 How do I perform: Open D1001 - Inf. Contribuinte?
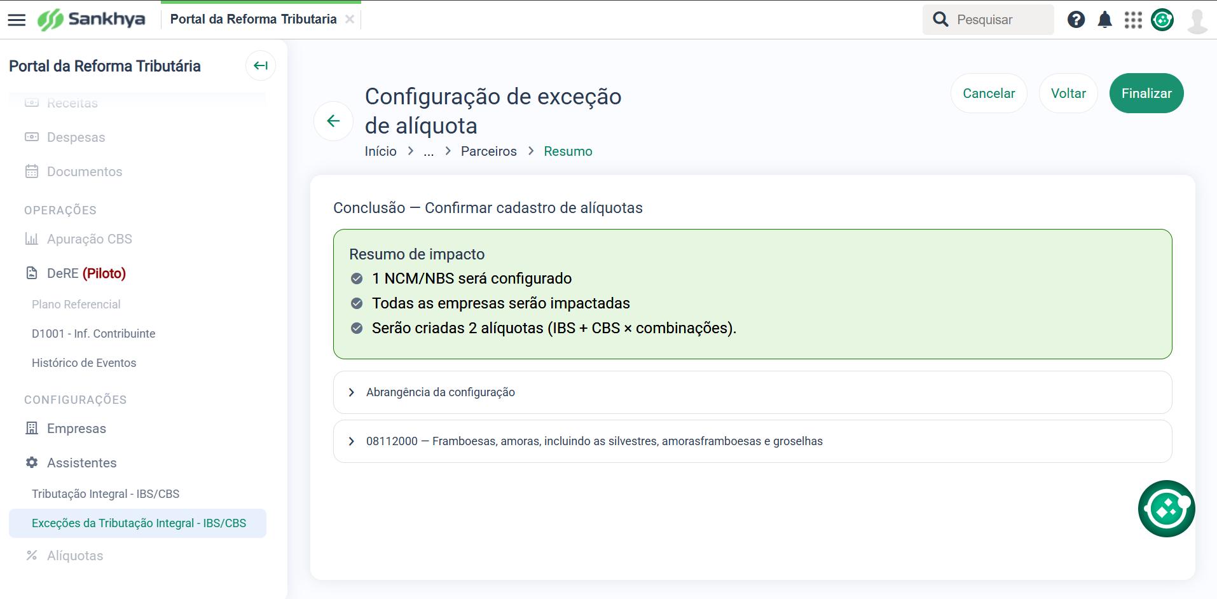click(x=93, y=334)
